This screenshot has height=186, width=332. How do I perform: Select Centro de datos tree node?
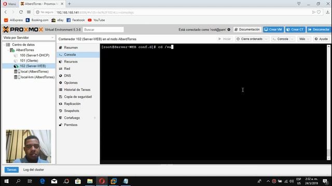tap(23, 45)
